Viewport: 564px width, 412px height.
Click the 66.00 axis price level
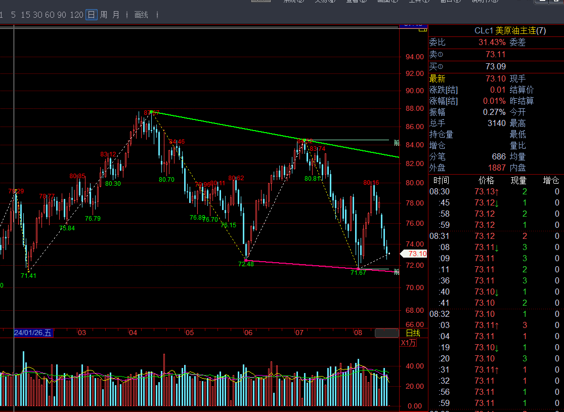[415, 324]
